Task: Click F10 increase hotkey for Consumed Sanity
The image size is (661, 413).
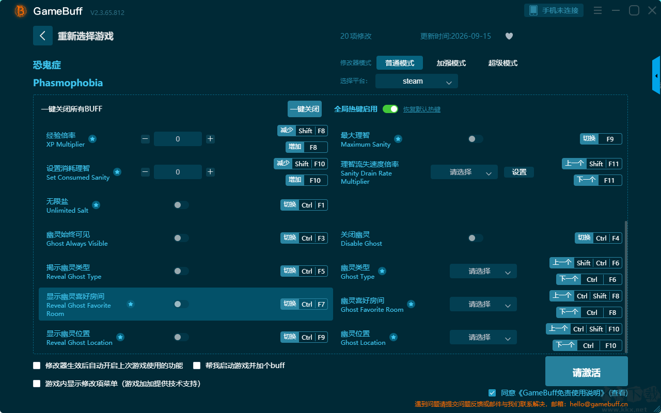Action: [x=307, y=180]
